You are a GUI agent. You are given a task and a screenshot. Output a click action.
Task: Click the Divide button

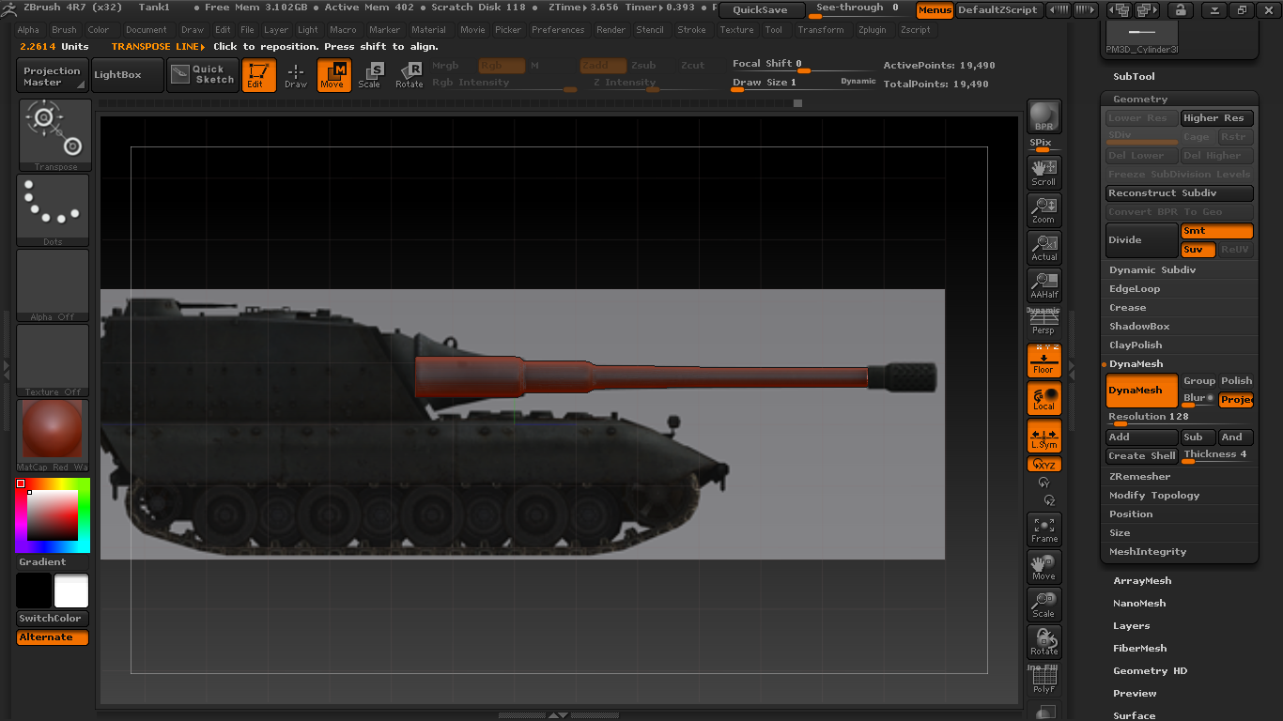(x=1142, y=240)
